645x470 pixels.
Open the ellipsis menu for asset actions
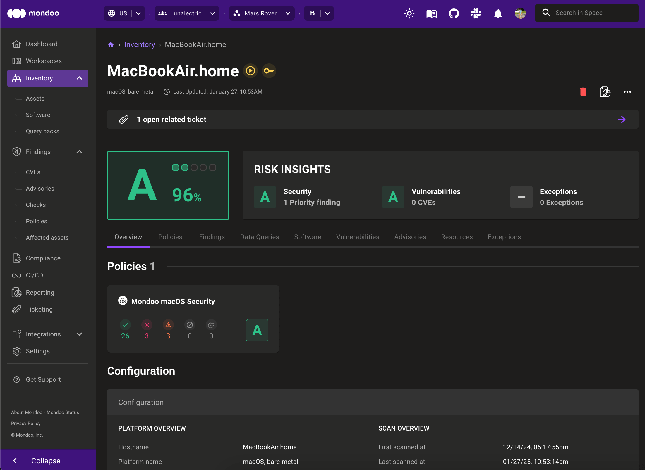[x=627, y=92]
